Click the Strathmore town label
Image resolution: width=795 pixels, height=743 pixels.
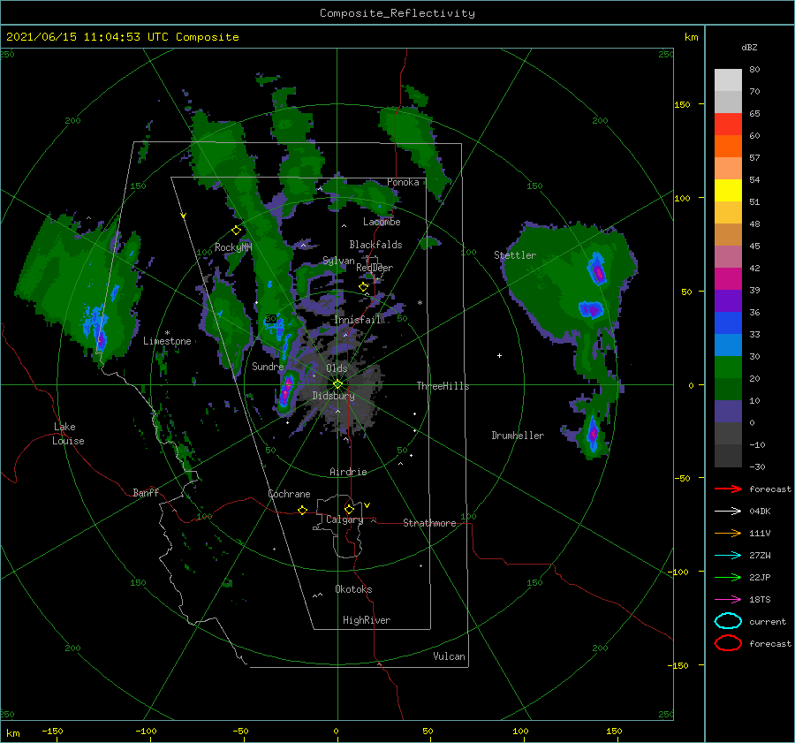click(x=429, y=523)
